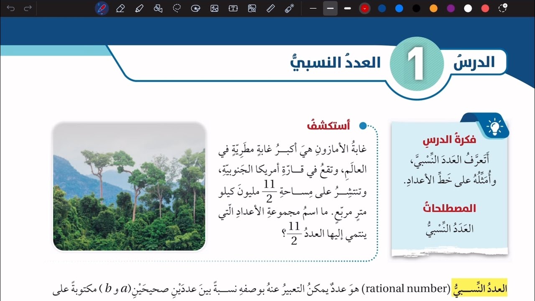The image size is (535, 301).
Task: Click the yellow highlighted 'العددُ النِّسبيُّ' term
Action: click(x=479, y=288)
